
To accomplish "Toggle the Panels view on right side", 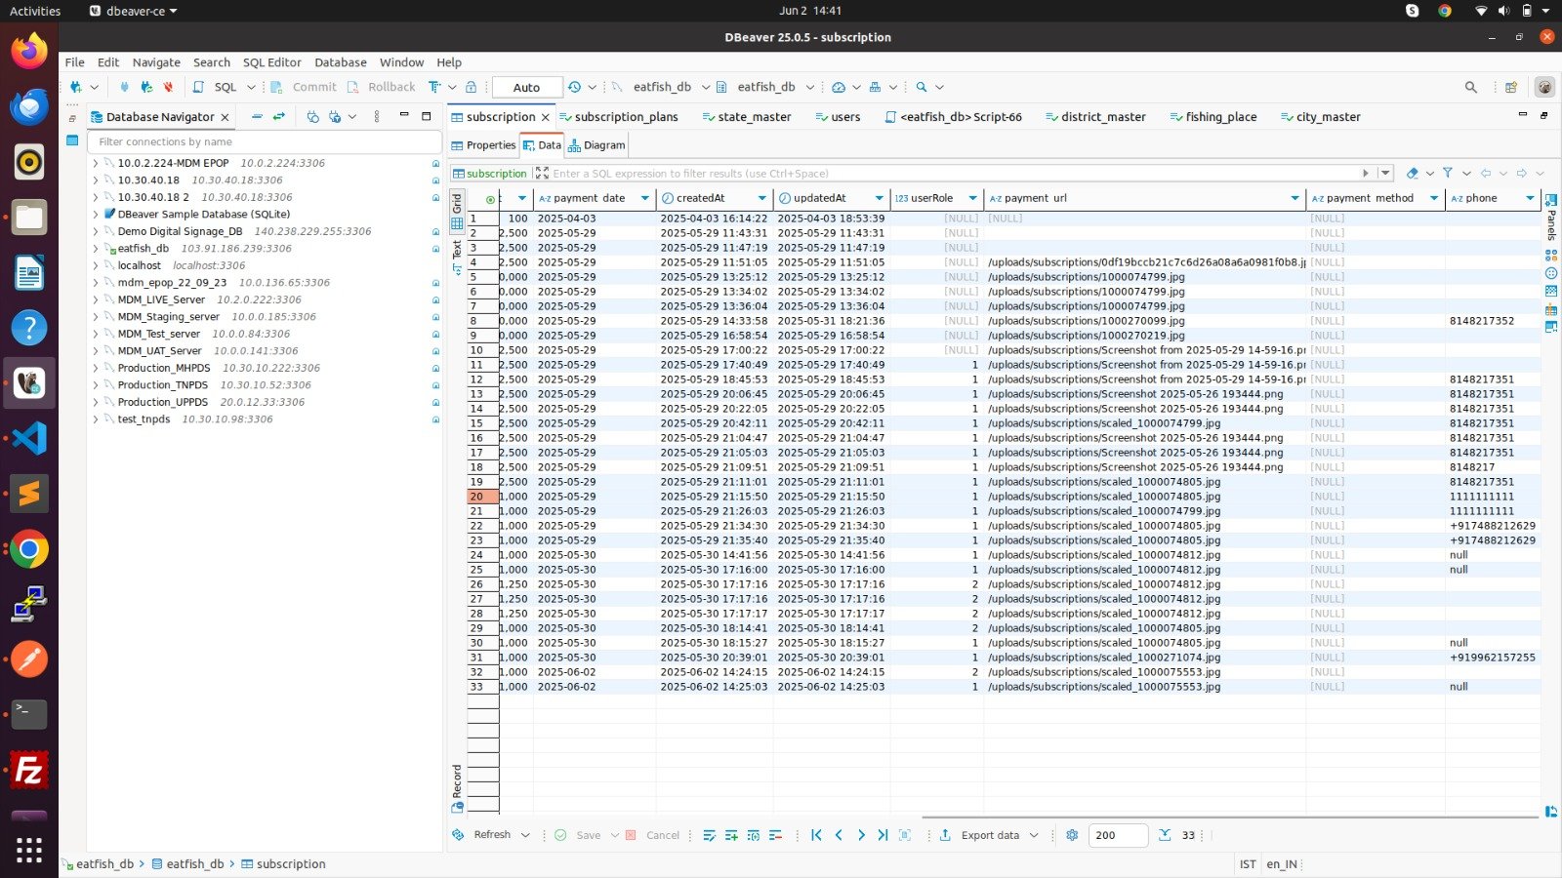I will 1551,219.
